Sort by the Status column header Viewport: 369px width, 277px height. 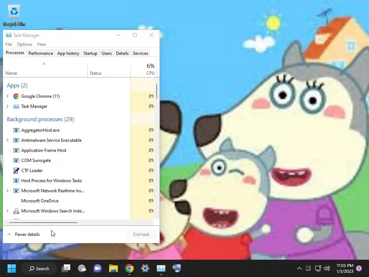[109, 70]
